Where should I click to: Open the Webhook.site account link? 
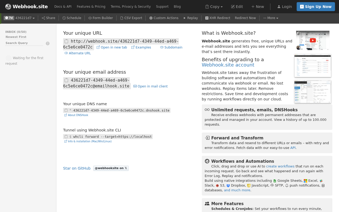(x=228, y=65)
